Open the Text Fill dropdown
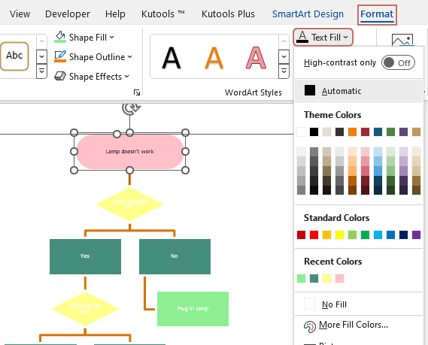This screenshot has height=345, width=428. (323, 37)
